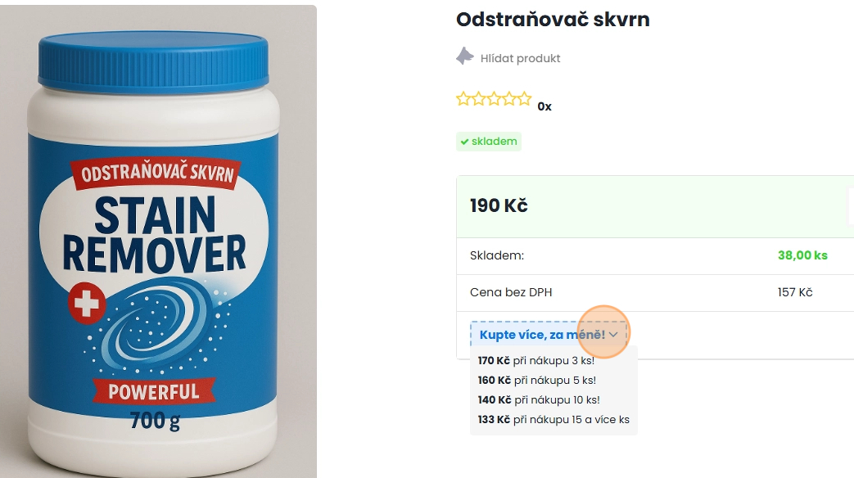The image size is (854, 478).
Task: Choose the 170 Kč for 3 ks offer
Action: tap(536, 360)
